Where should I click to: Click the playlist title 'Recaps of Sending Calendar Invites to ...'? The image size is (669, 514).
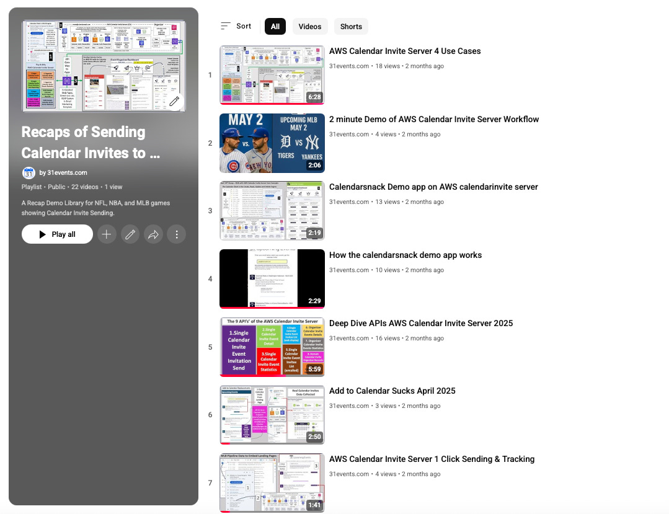pos(91,143)
